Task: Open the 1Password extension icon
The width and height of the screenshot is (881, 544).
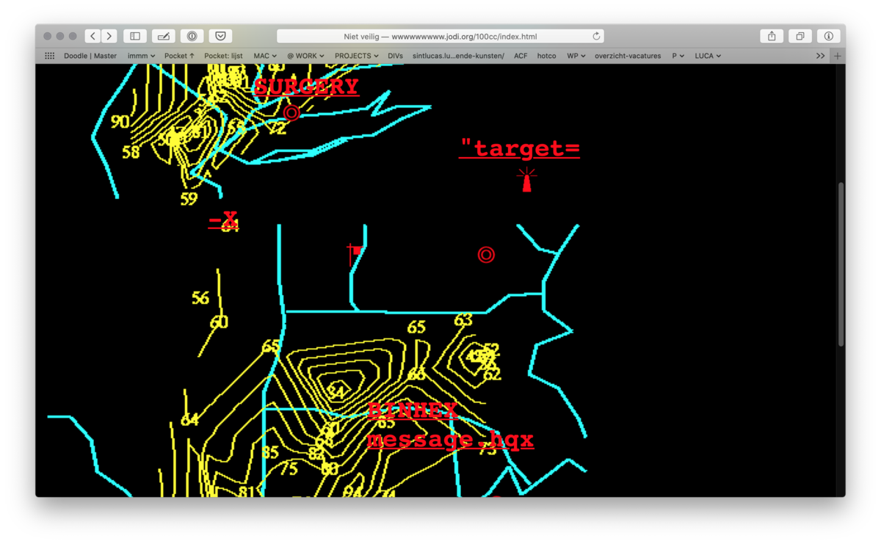Action: 192,36
